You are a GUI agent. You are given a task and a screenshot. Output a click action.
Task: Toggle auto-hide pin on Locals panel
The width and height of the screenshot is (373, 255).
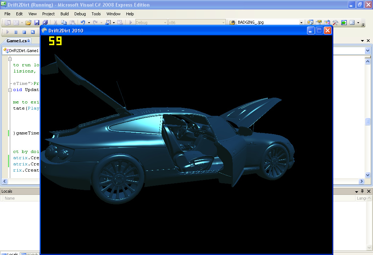362,191
